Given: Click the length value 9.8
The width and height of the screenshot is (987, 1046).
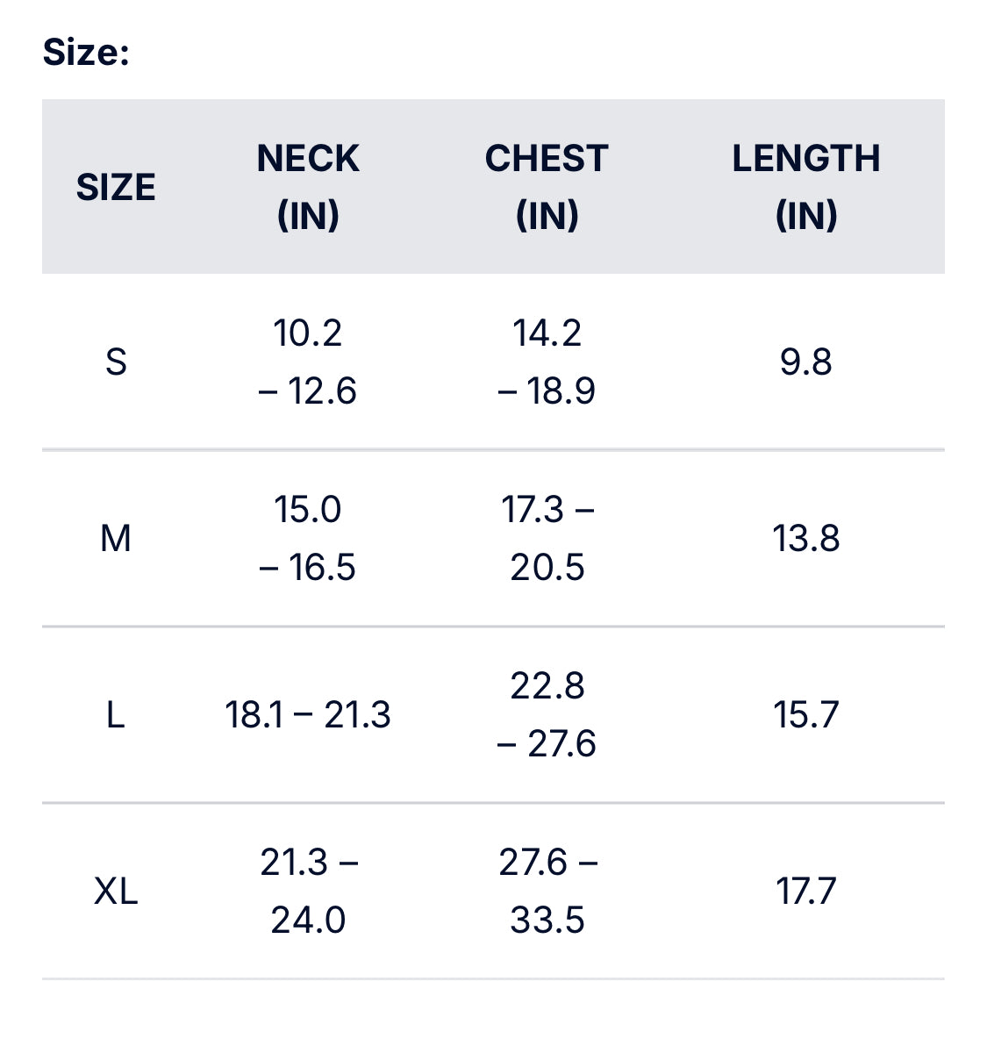Looking at the screenshot, I should tap(805, 362).
